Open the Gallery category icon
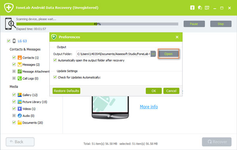 coord(20,95)
